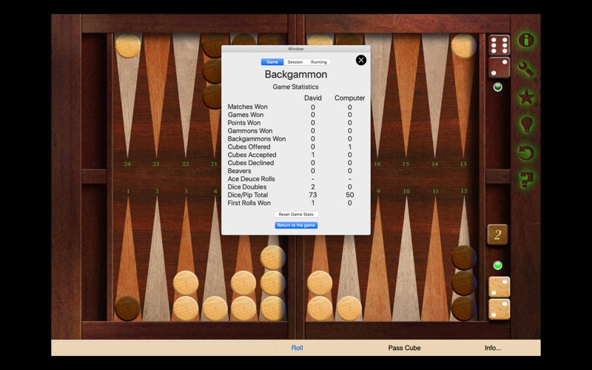Select the light checker on point 13
This screenshot has width=592, height=370.
464,46
